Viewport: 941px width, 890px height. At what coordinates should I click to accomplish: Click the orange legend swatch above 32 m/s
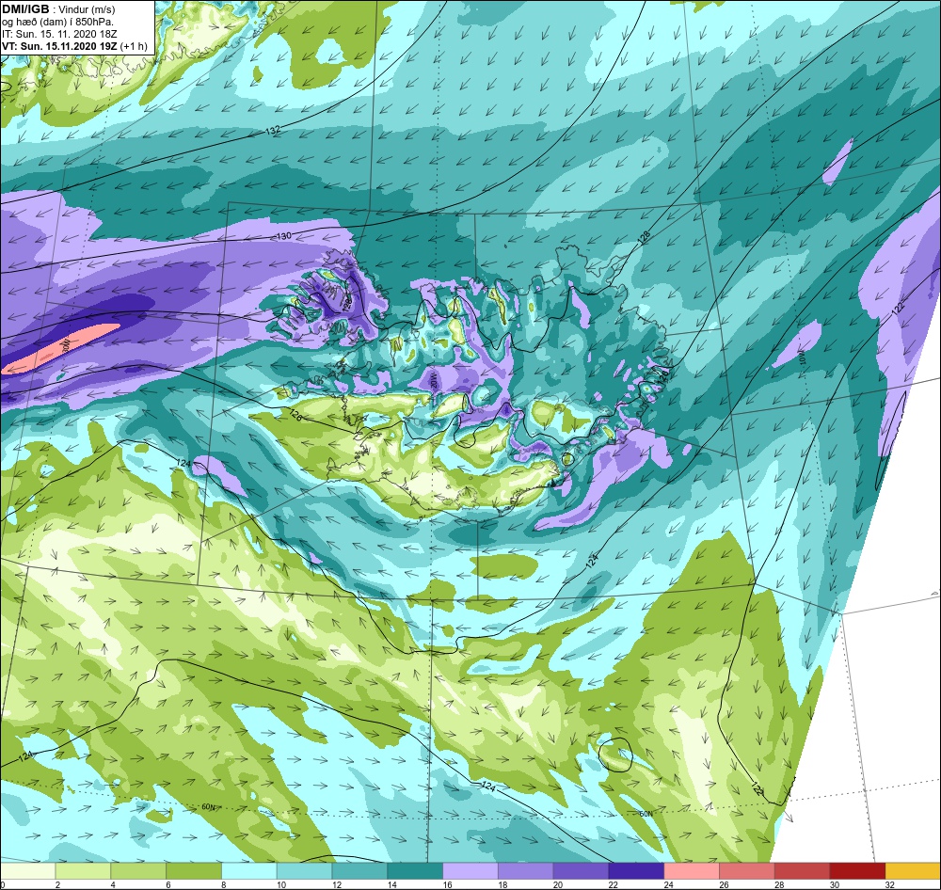coord(913,870)
